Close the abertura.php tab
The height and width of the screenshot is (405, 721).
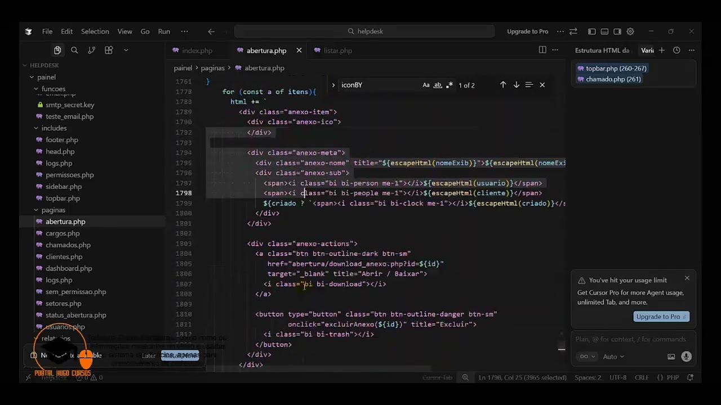click(299, 51)
